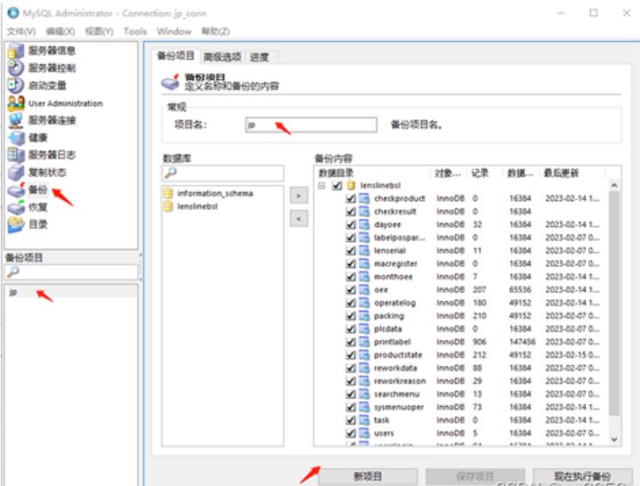The height and width of the screenshot is (486, 640).
Task: Click the lenslinebsl database icon in database list
Action: (x=168, y=207)
